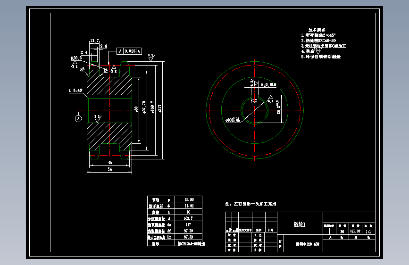
Task: Click the df row value 97.79
Action: 188,231
